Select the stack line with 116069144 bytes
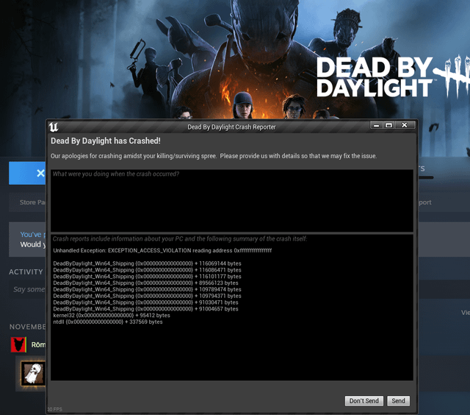 (x=147, y=263)
